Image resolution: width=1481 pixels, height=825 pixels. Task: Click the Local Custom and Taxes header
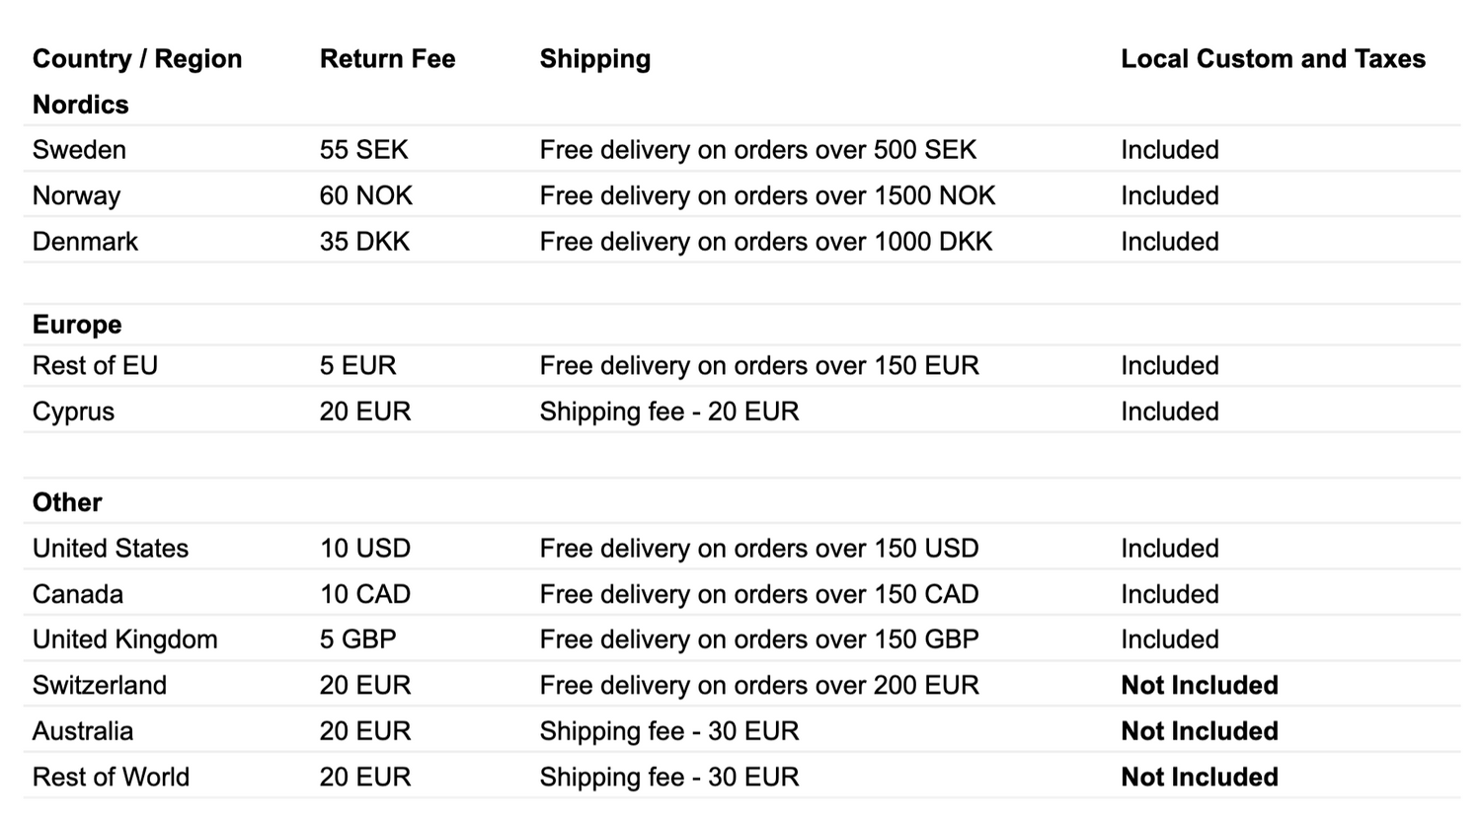pos(1272,59)
